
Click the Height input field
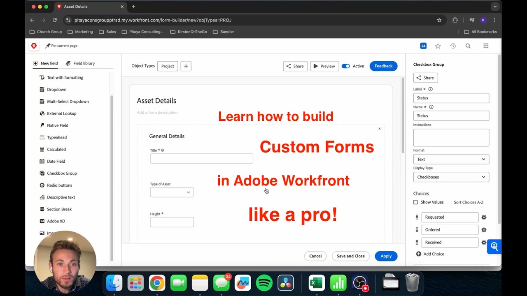click(172, 222)
